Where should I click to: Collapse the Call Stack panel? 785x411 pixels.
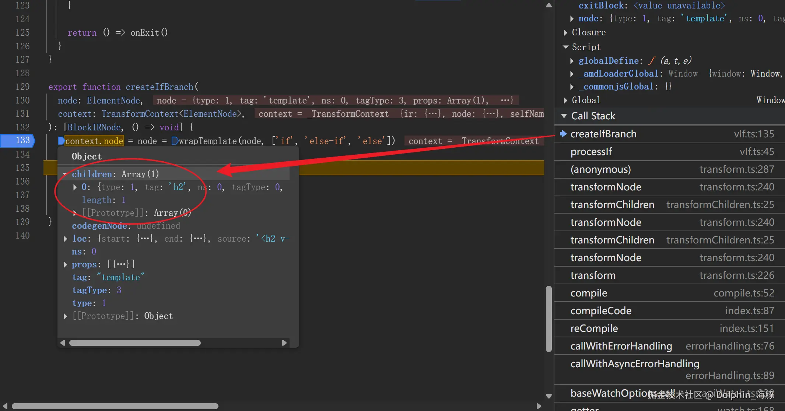pyautogui.click(x=564, y=116)
